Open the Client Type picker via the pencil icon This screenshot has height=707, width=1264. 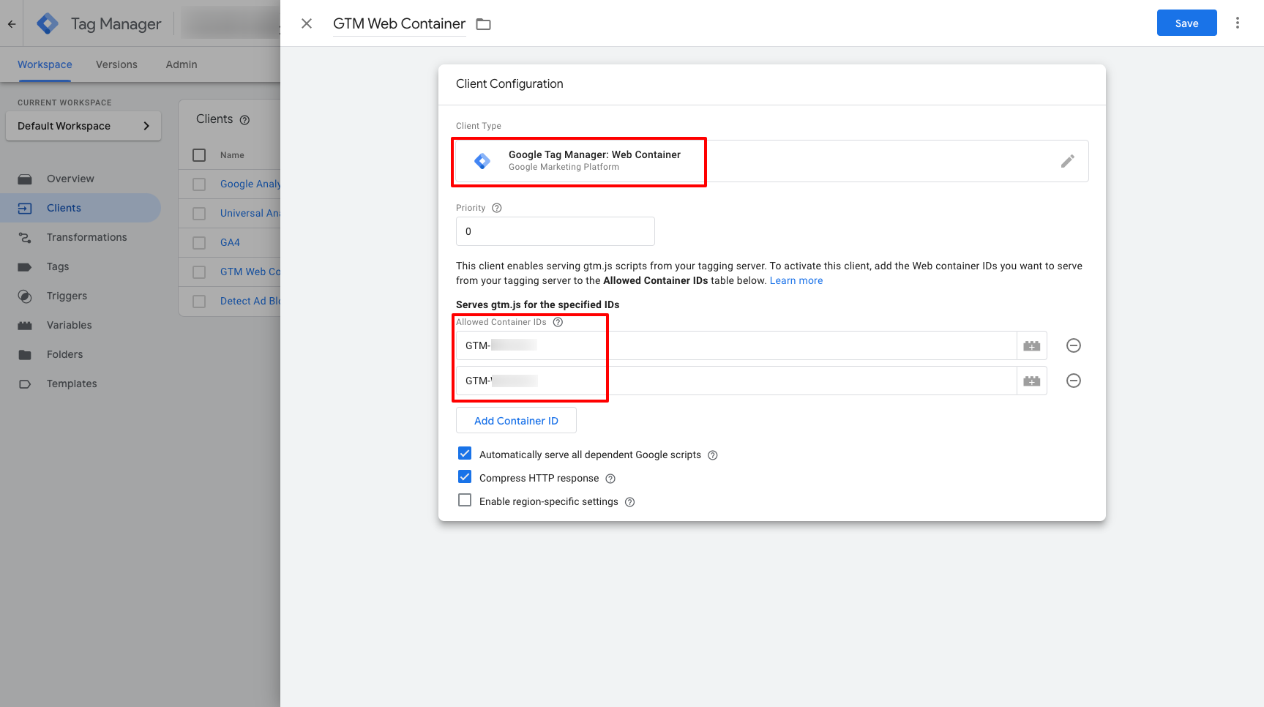click(x=1068, y=161)
